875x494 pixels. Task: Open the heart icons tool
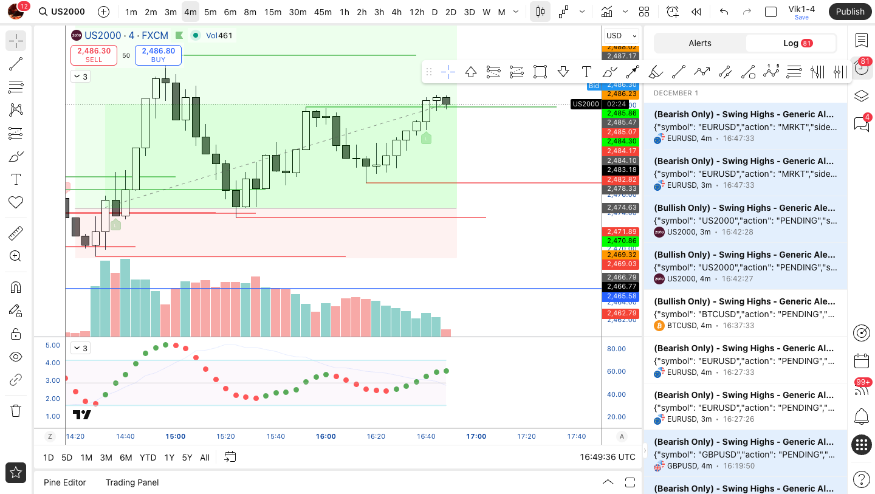click(x=16, y=202)
